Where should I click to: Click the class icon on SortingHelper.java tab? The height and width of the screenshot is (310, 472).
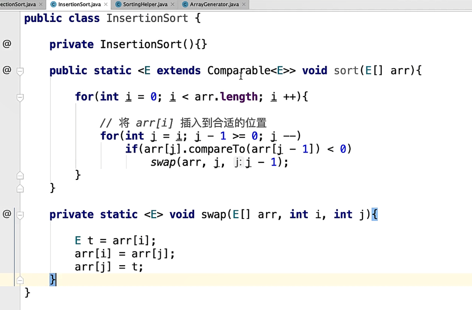tap(118, 4)
